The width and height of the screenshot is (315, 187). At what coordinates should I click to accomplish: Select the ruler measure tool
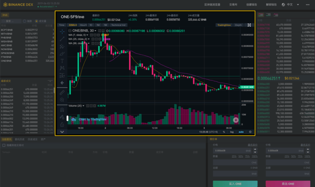62,92
